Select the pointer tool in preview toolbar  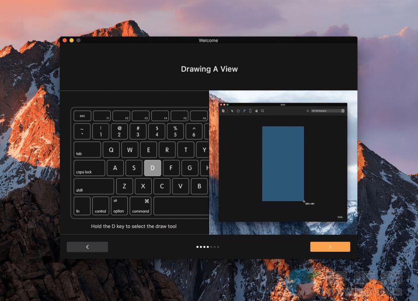(232, 111)
